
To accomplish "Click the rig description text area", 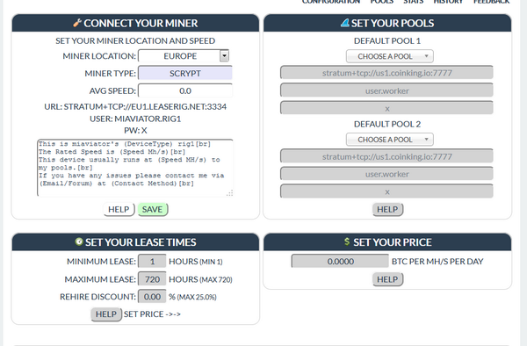I will [x=135, y=168].
